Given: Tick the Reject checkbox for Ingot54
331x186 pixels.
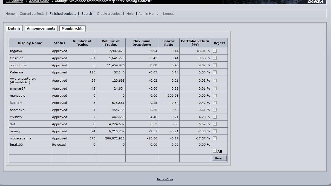Looking at the screenshot, I should [x=215, y=51].
